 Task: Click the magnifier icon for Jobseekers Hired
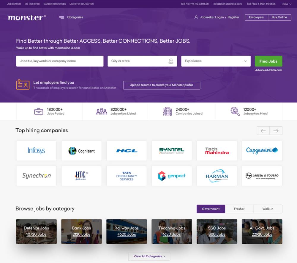pyautogui.click(x=235, y=111)
